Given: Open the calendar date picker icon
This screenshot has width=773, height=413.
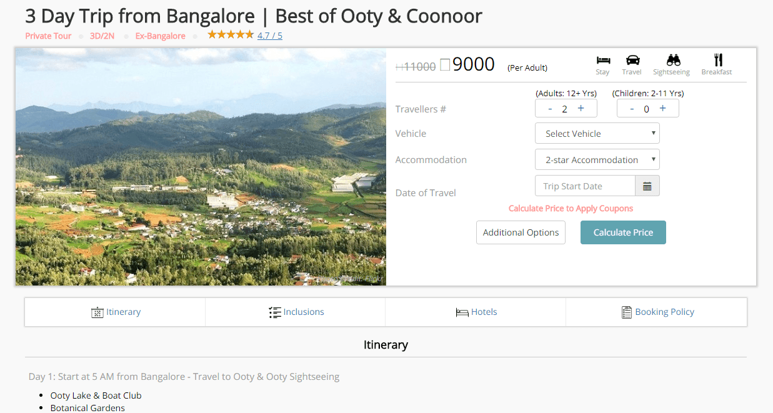Looking at the screenshot, I should coord(647,186).
